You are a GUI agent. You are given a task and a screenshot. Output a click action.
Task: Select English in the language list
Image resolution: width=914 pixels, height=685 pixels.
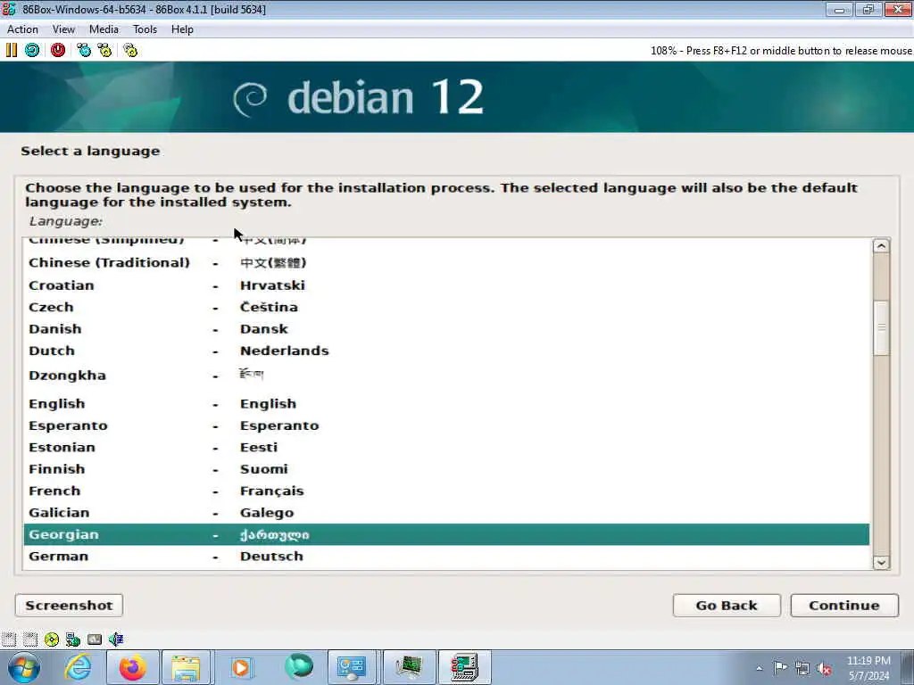[x=446, y=404]
